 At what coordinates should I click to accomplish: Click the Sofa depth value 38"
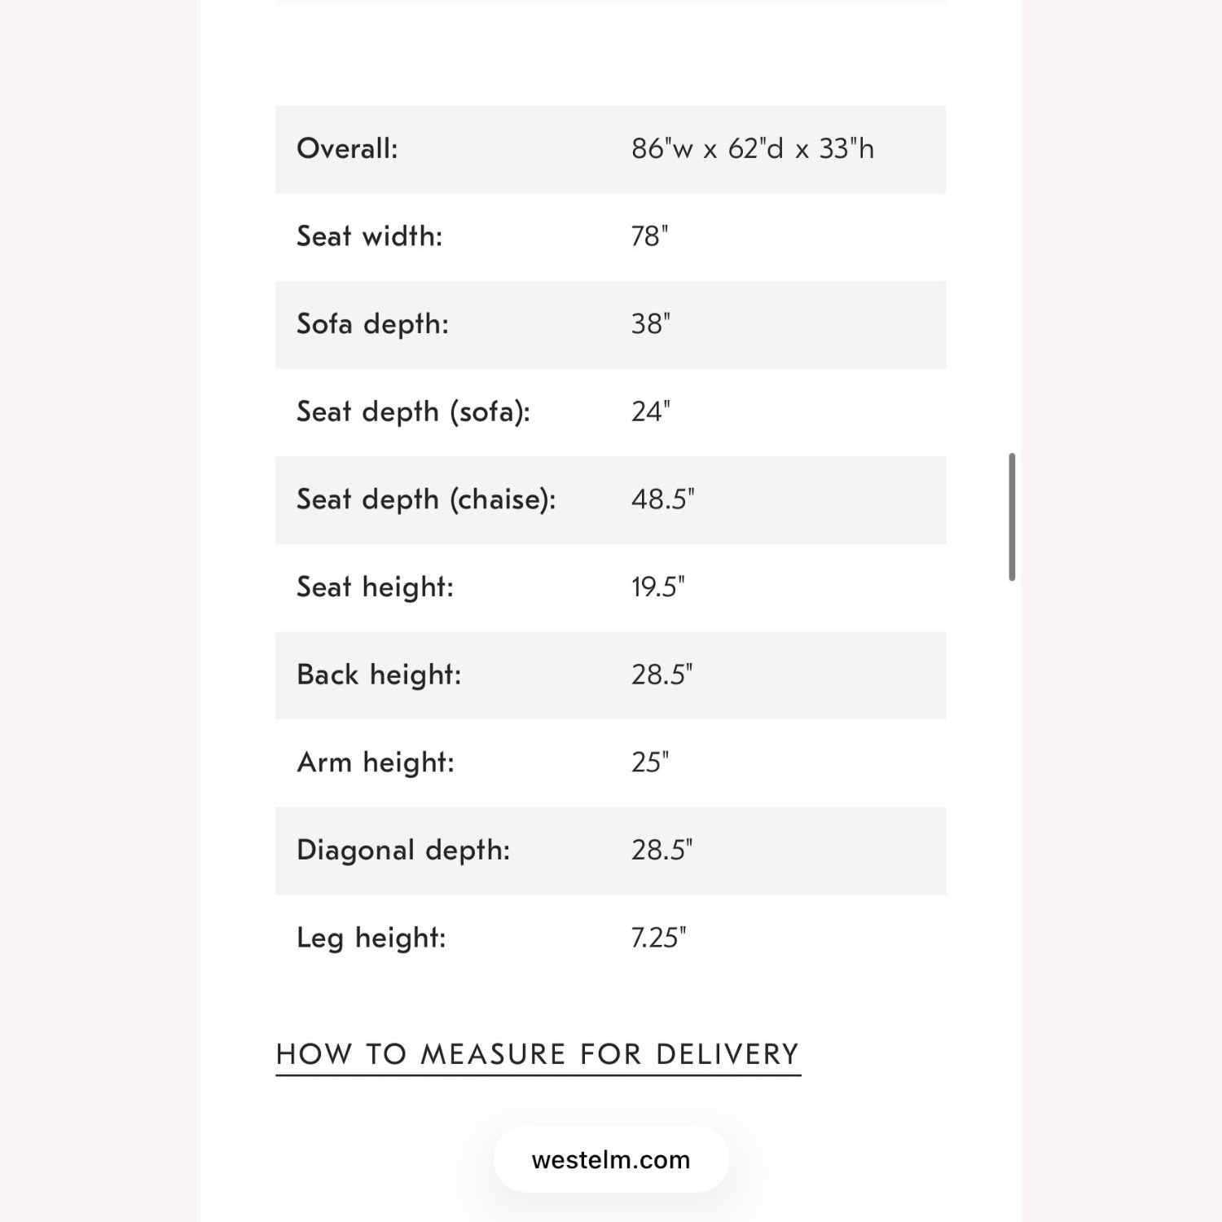650,324
